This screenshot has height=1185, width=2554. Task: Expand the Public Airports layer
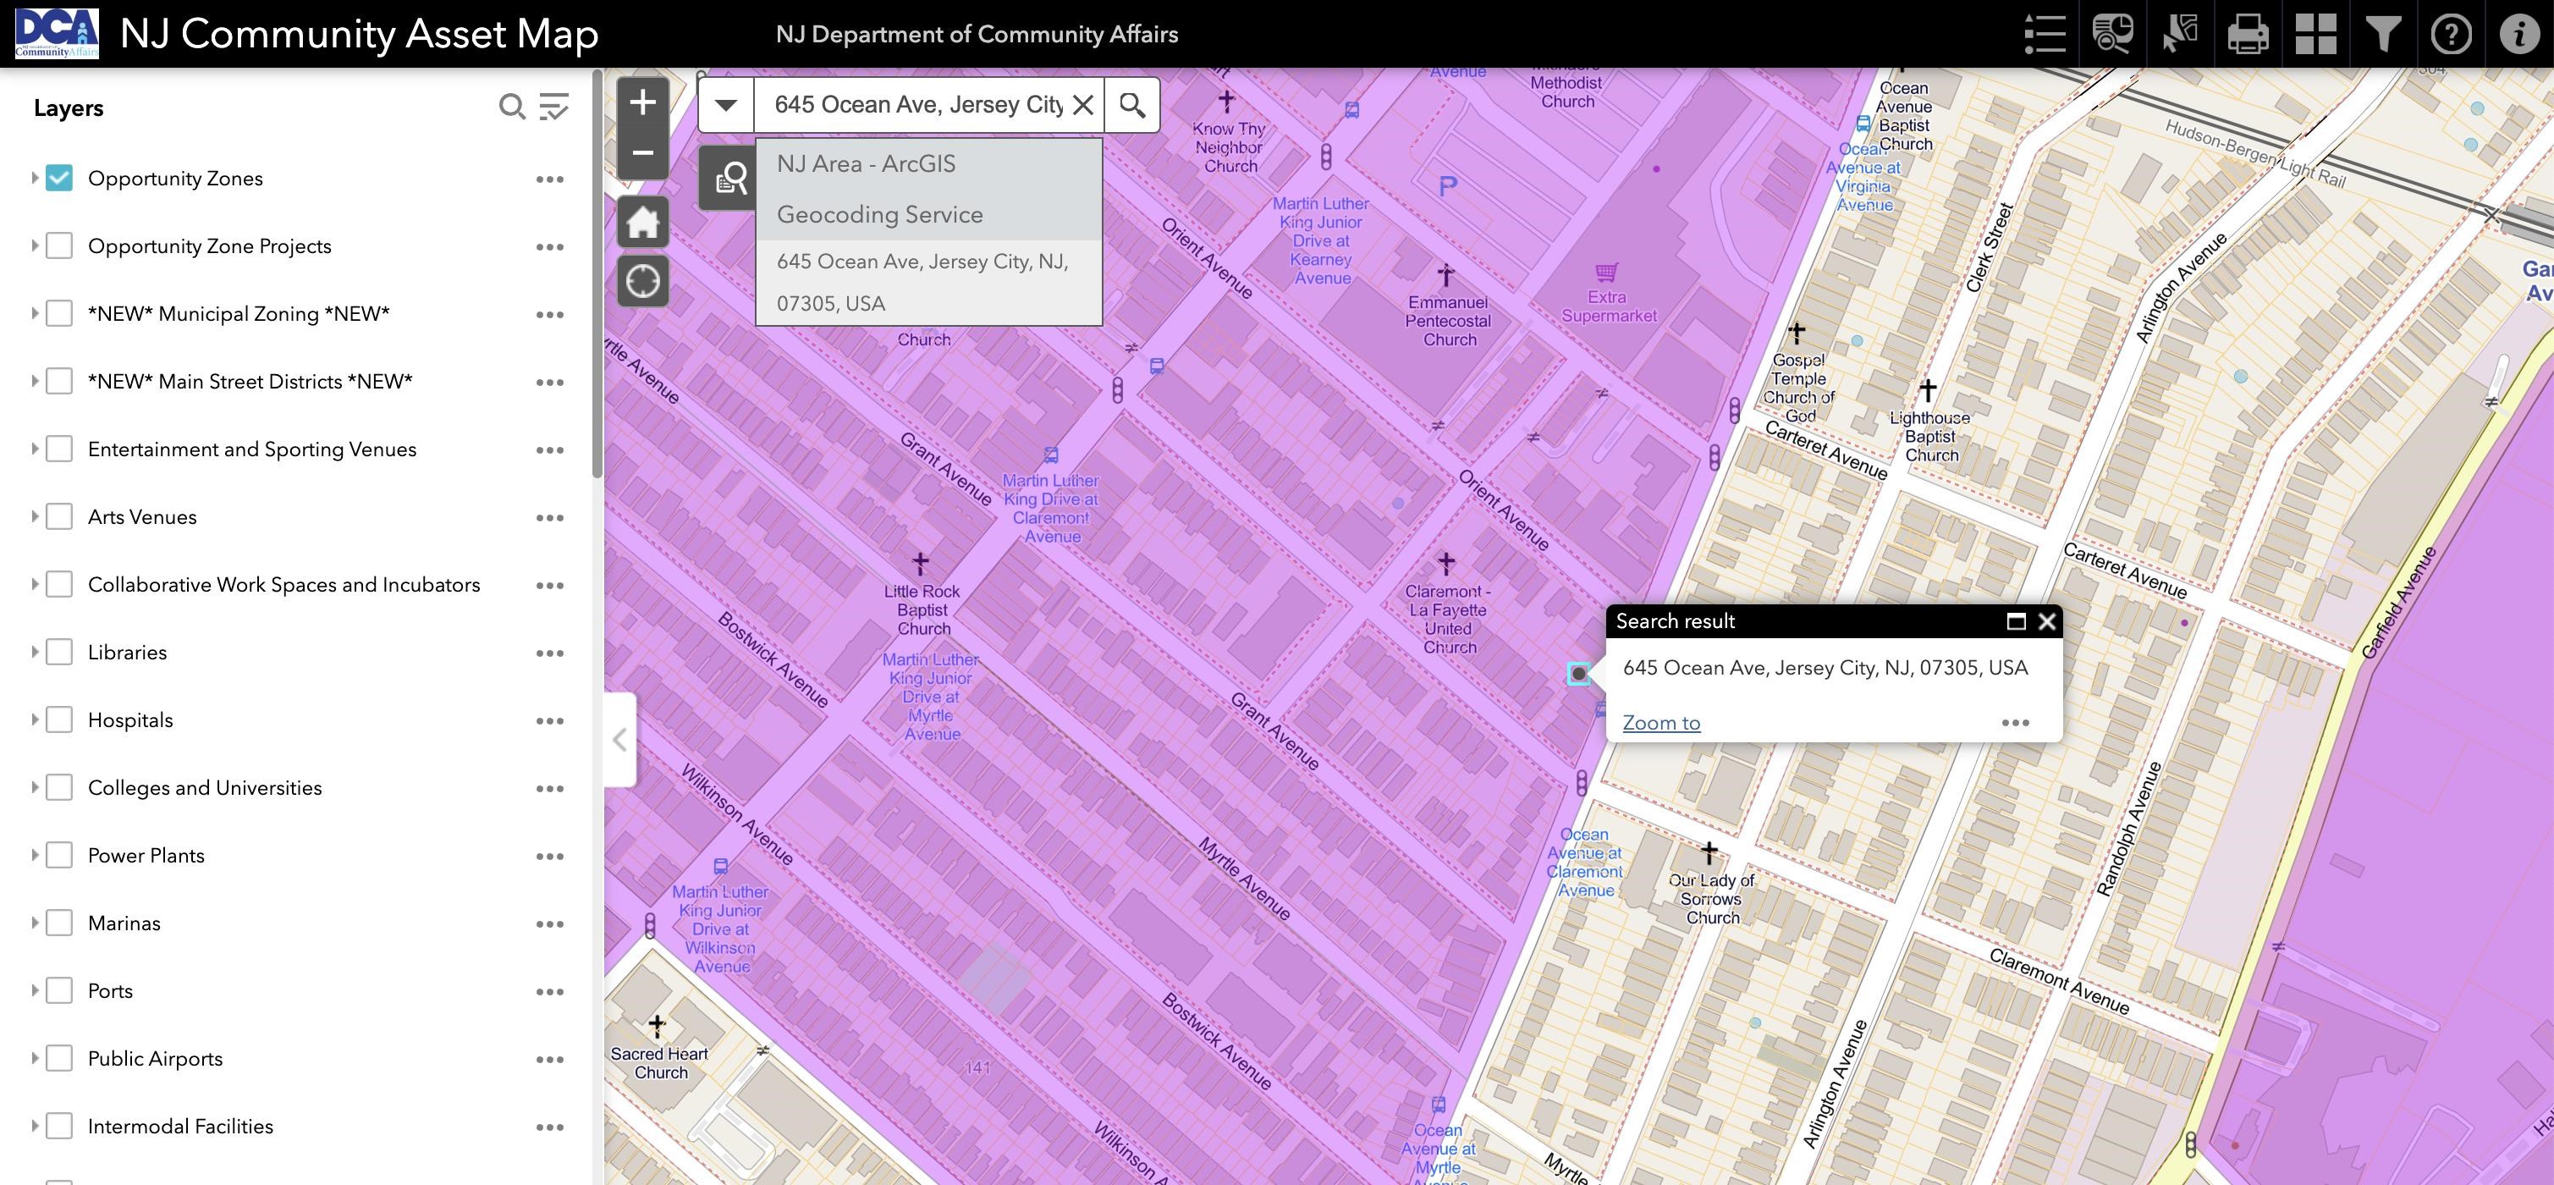tap(34, 1059)
